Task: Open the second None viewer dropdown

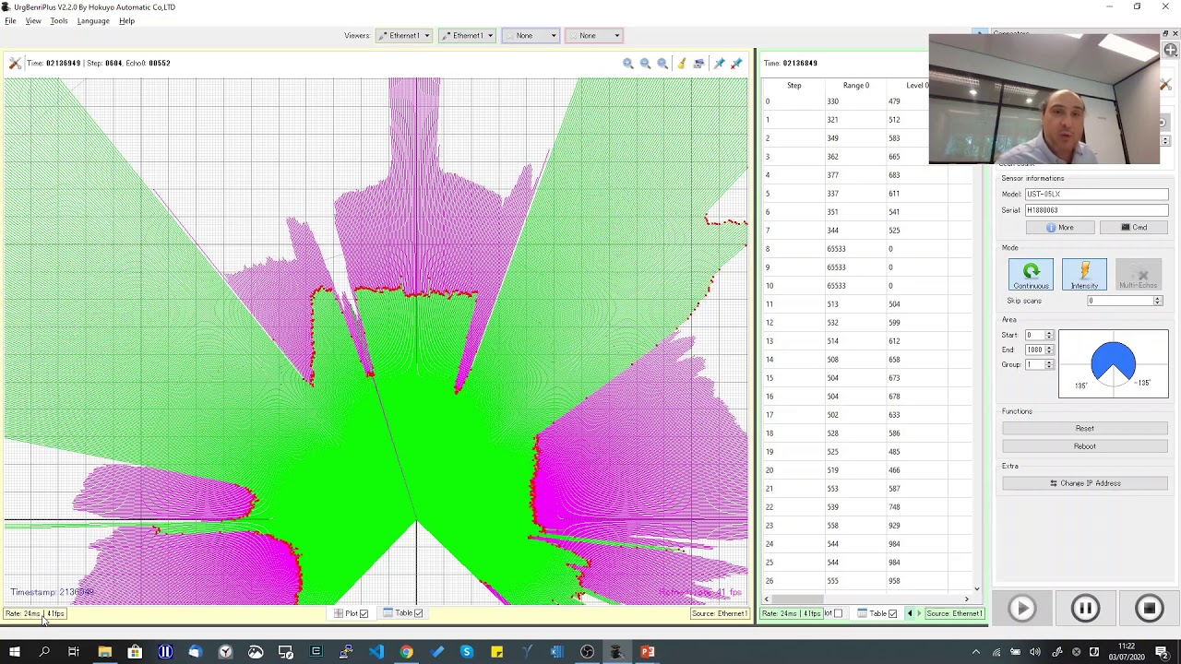Action: click(x=594, y=36)
